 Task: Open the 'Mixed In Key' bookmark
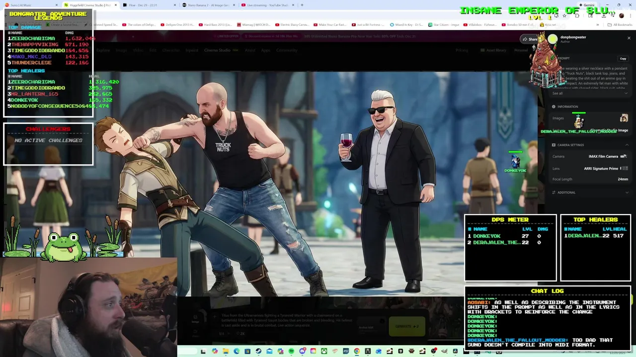coord(406,25)
